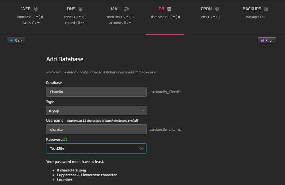Click the 'zones: 0 / ∞ (0)' text
This screenshot has width=285, height=185.
pos(75,17)
